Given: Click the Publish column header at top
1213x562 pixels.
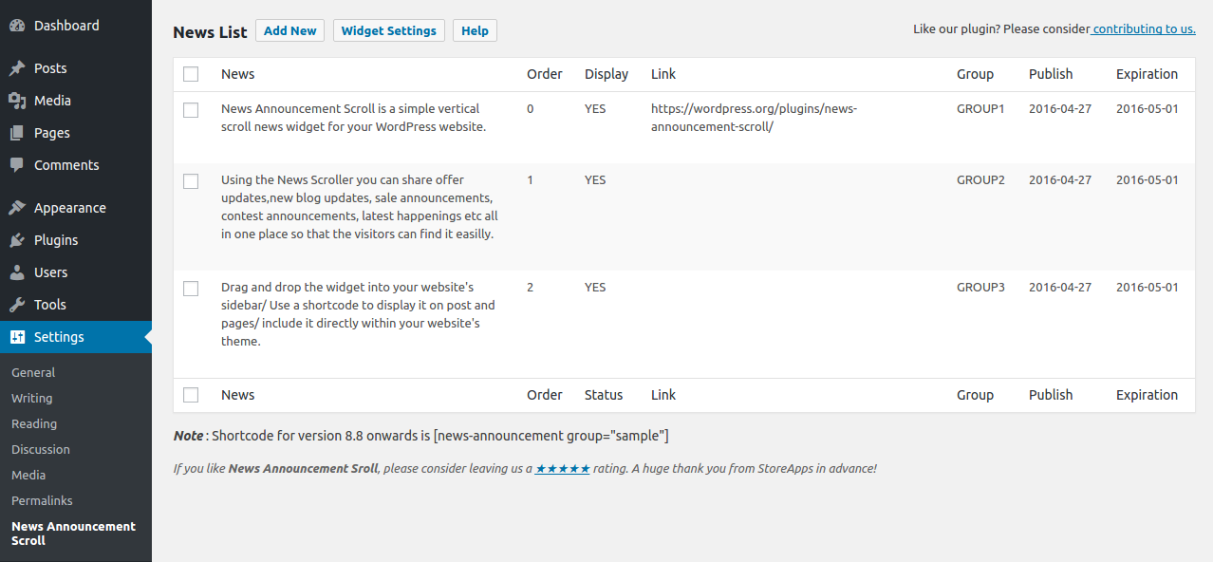Looking at the screenshot, I should pos(1051,74).
